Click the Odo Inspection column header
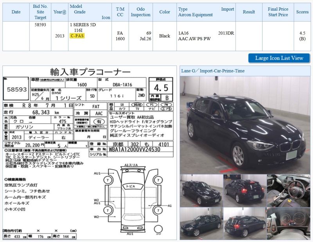This screenshot has width=313, height=242. click(x=141, y=12)
